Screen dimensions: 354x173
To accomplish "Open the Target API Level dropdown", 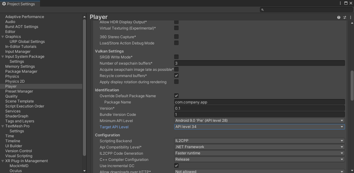I will click(x=259, y=127).
